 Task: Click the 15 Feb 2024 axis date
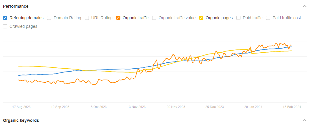pyautogui.click(x=292, y=107)
